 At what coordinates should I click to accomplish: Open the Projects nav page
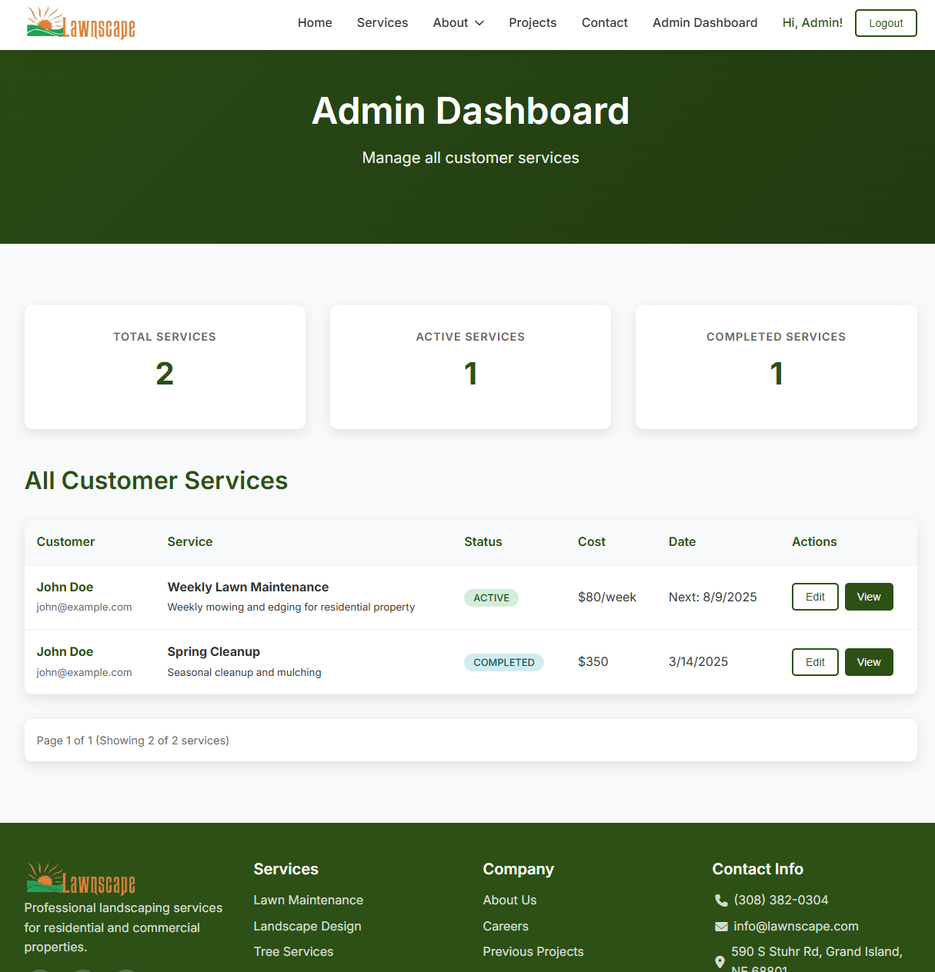point(533,23)
